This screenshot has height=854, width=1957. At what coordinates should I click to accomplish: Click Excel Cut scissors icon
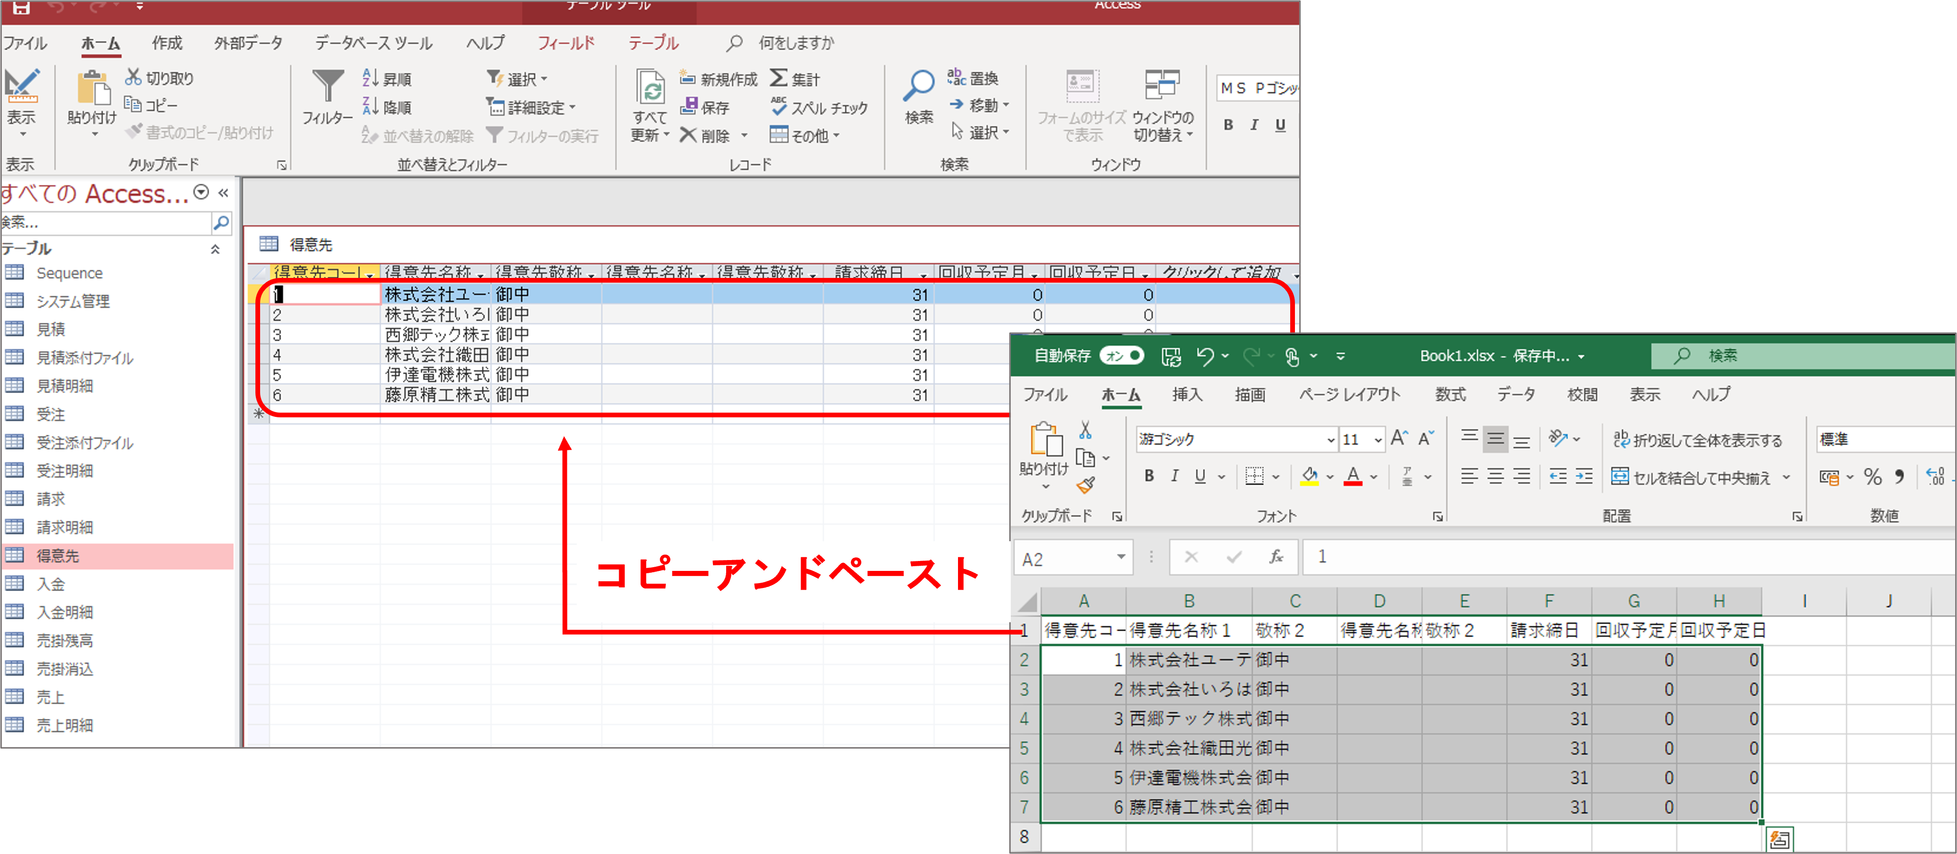[1086, 431]
